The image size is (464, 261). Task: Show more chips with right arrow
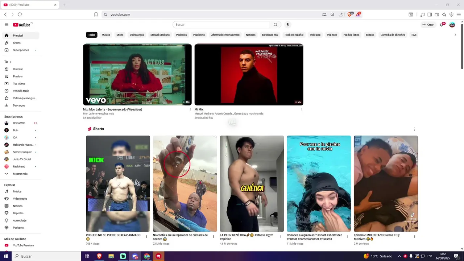click(455, 35)
